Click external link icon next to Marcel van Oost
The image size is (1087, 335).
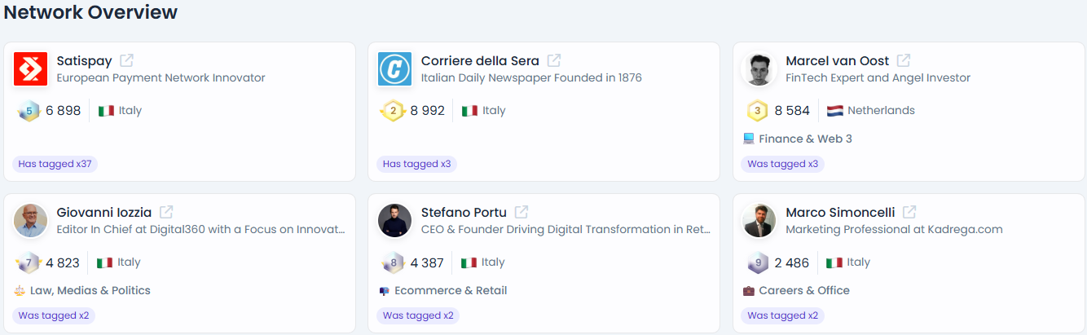tap(904, 60)
